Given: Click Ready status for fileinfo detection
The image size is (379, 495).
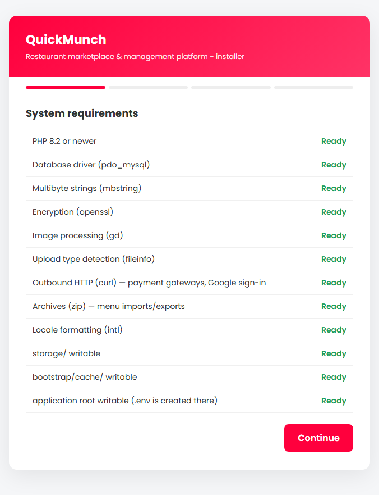Looking at the screenshot, I should (x=334, y=259).
